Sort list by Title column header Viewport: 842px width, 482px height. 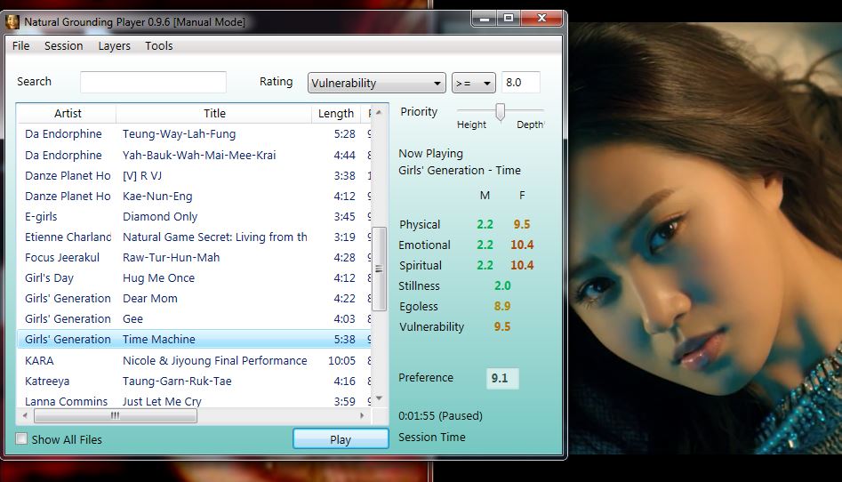pos(214,113)
